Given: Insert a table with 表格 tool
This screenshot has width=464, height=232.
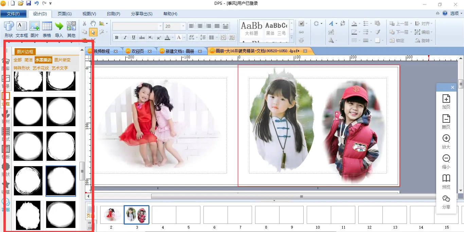Looking at the screenshot, I should click(x=47, y=29).
